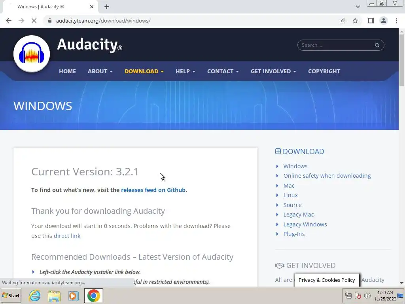Click the page vertical scrollbar thumb

click(402, 60)
